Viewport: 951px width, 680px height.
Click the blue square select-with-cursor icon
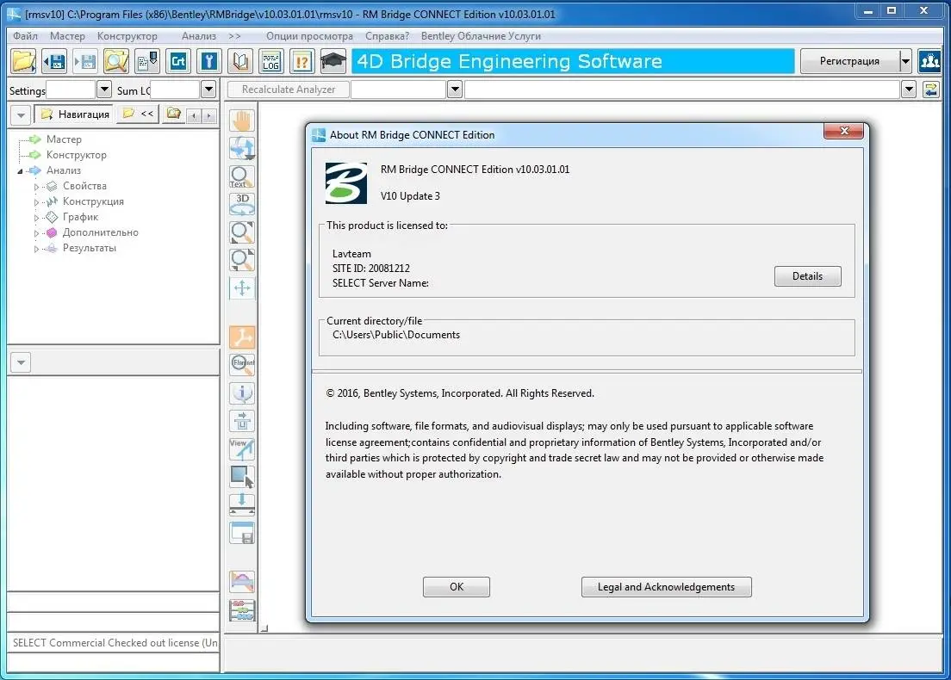[x=242, y=477]
